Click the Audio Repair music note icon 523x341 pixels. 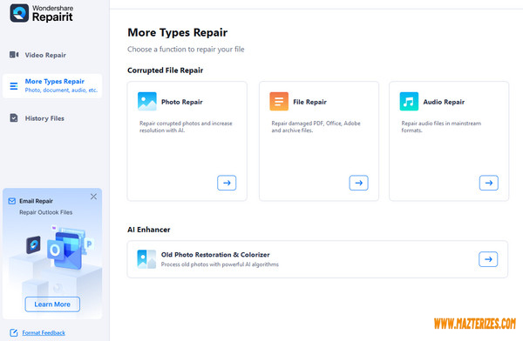(x=409, y=101)
